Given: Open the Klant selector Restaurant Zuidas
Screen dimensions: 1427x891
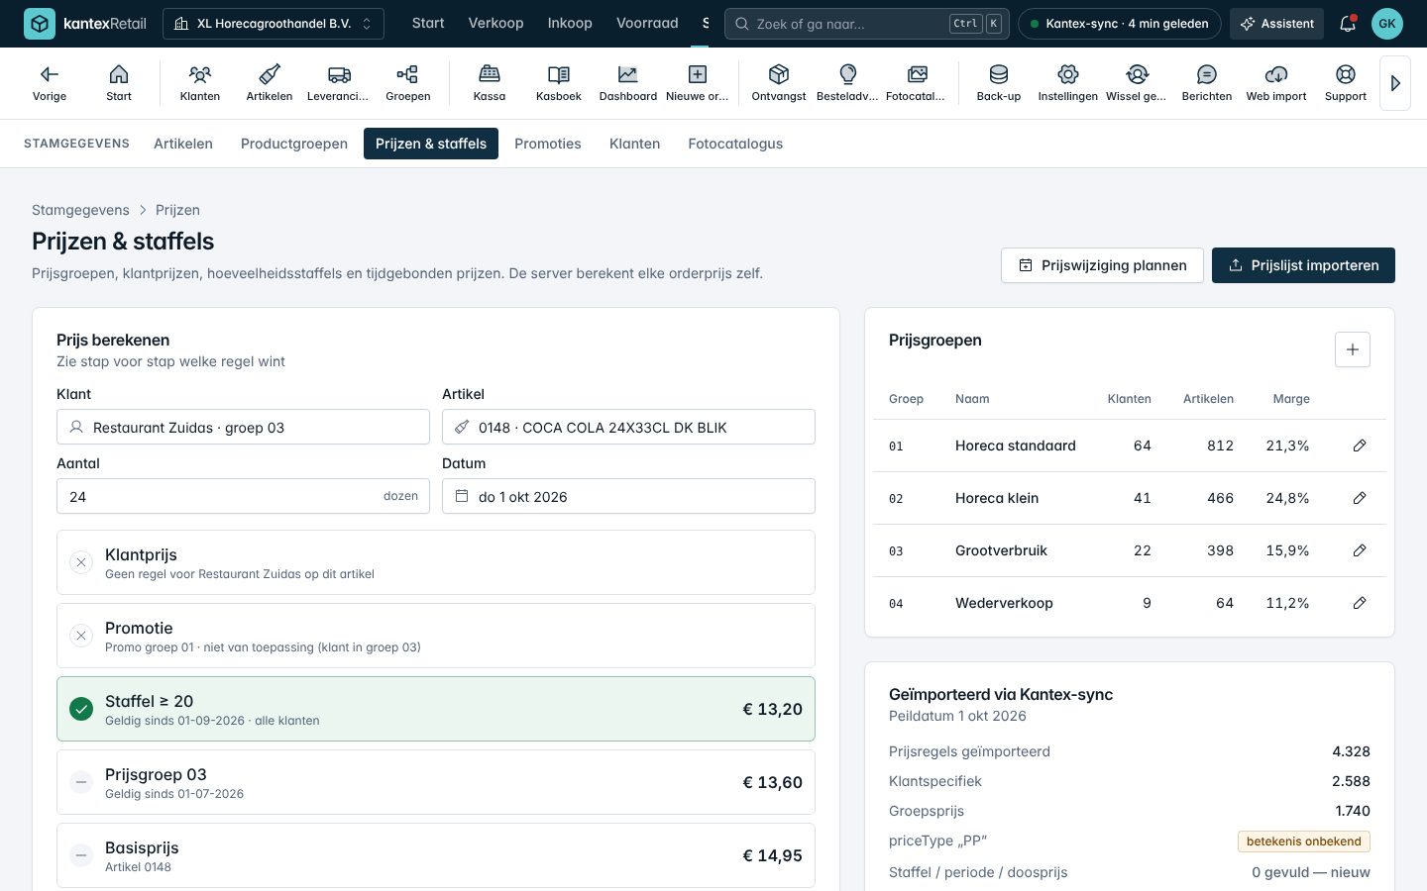Looking at the screenshot, I should coord(243,427).
